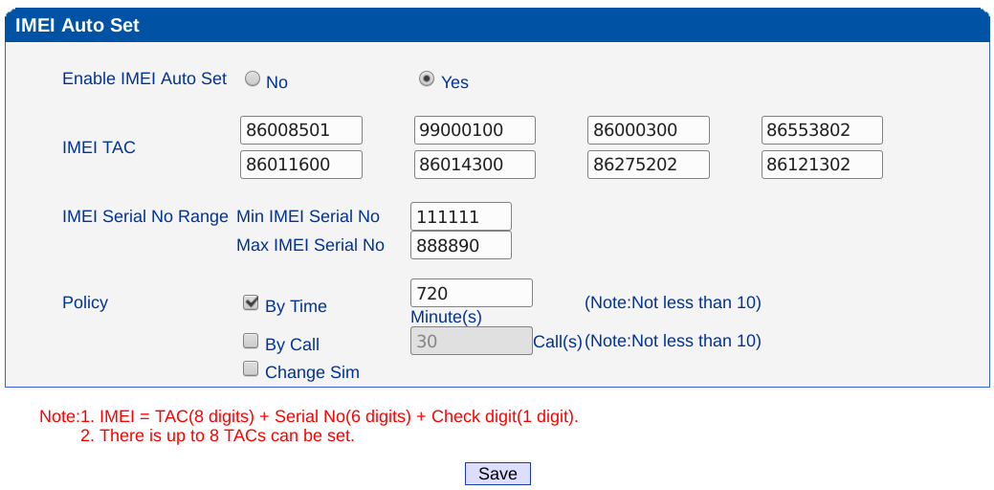Select the TAC input showing 86553802
The width and height of the screenshot is (994, 490).
[x=822, y=130]
